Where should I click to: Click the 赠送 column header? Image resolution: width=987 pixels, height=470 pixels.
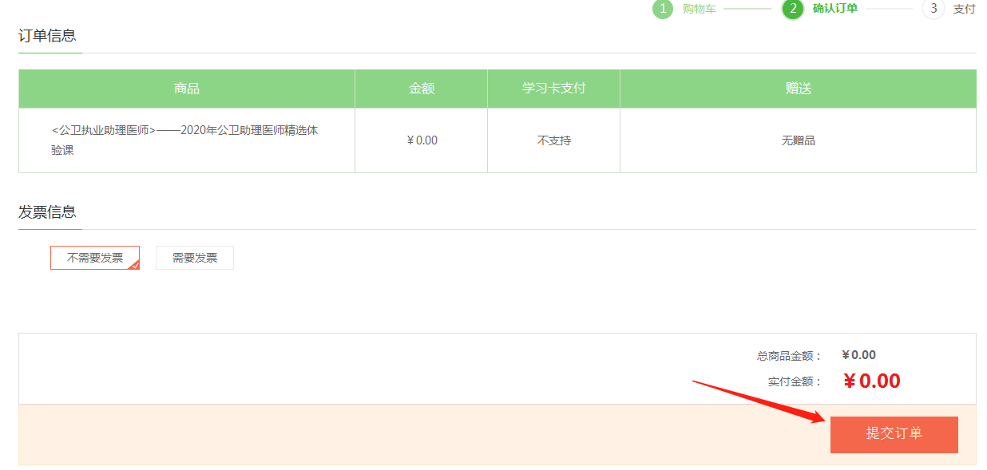[798, 89]
